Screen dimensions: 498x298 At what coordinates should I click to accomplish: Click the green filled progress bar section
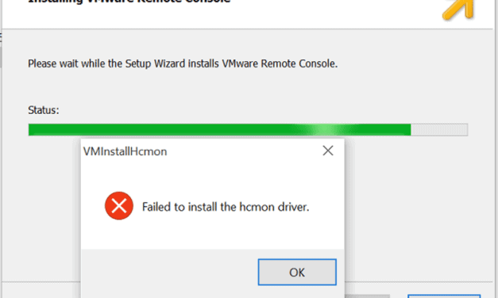click(219, 130)
